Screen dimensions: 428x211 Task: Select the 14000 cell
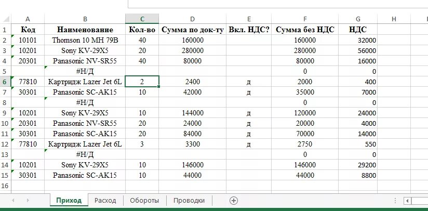coord(358,134)
